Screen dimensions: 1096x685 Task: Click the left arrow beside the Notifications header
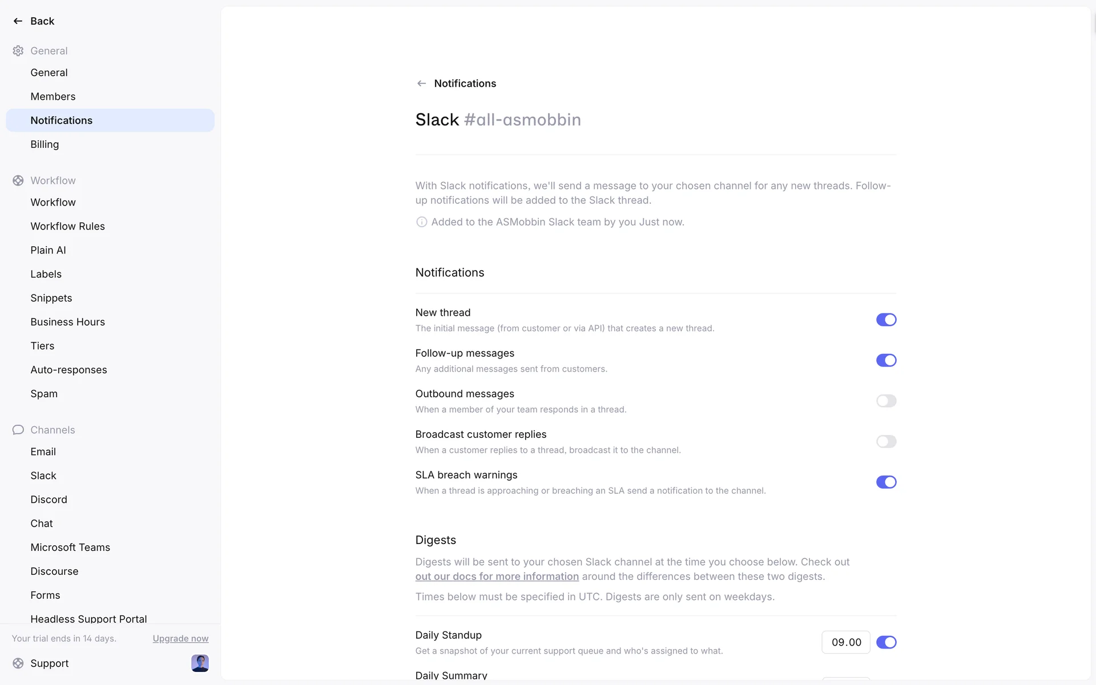(x=421, y=83)
